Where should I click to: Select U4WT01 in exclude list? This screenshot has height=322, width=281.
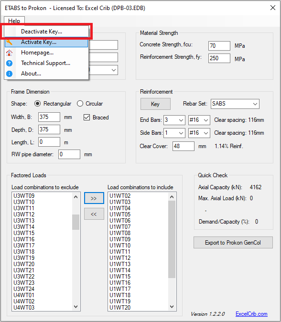[x=24, y=295]
